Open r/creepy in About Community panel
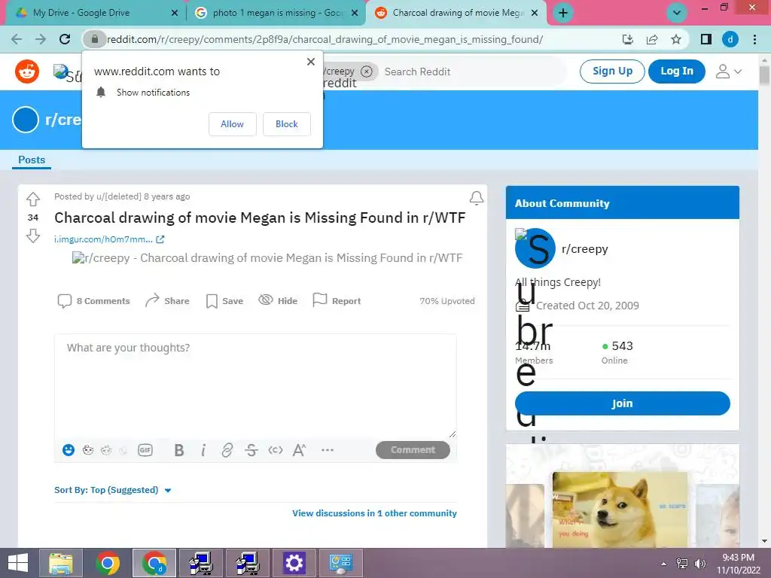The width and height of the screenshot is (771, 578). (x=584, y=248)
